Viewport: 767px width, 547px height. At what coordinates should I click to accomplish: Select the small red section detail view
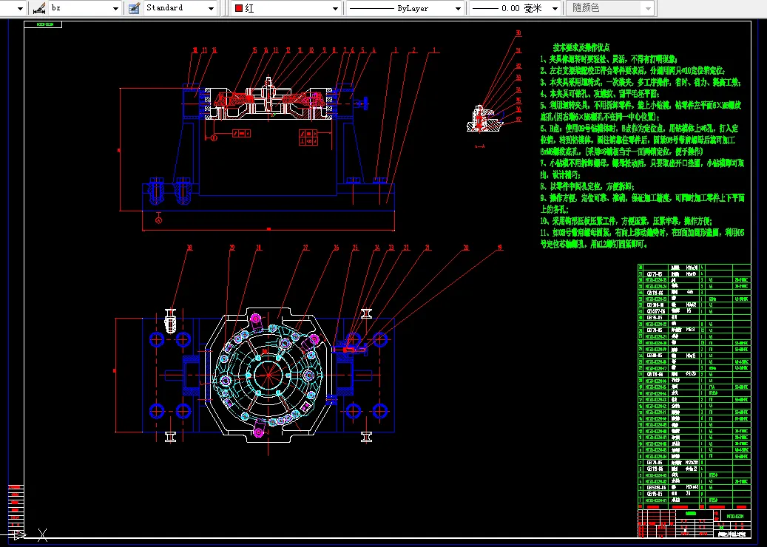tap(484, 119)
